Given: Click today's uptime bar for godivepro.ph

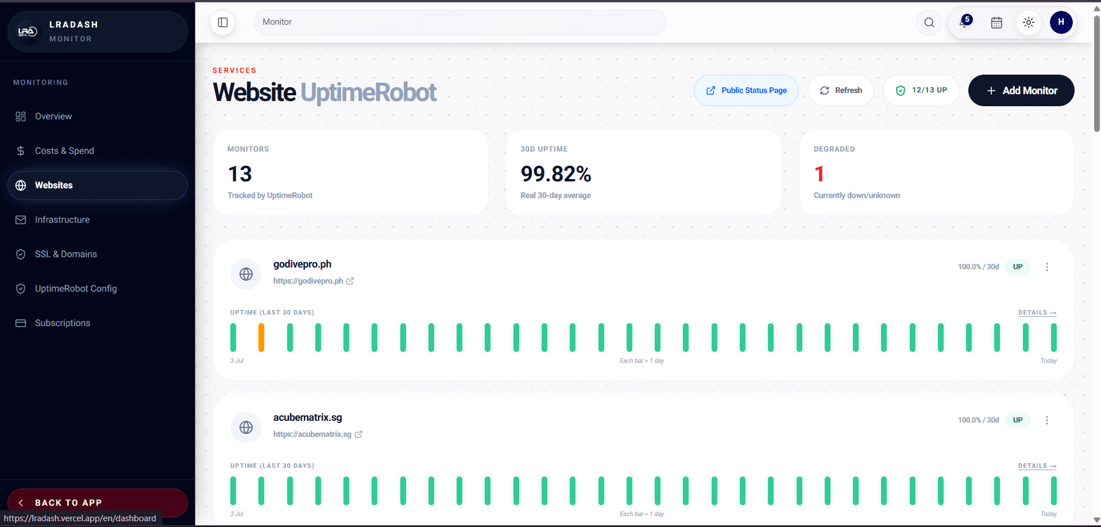Looking at the screenshot, I should (x=1054, y=338).
